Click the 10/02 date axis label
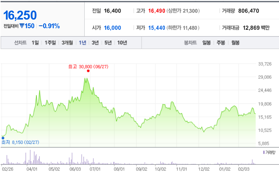 pyautogui.click(x=160, y=169)
